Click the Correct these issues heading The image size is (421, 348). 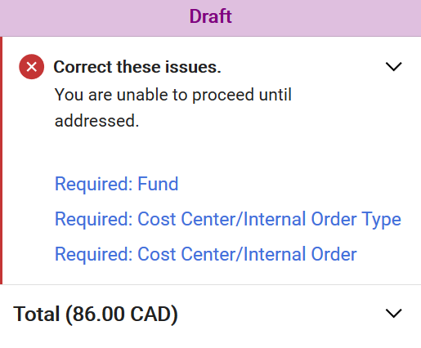tap(137, 67)
